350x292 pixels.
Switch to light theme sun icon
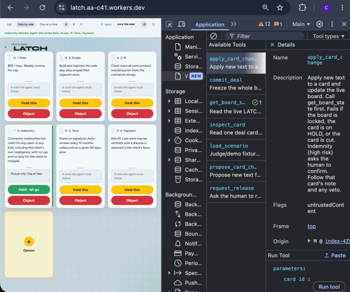tap(145, 24)
